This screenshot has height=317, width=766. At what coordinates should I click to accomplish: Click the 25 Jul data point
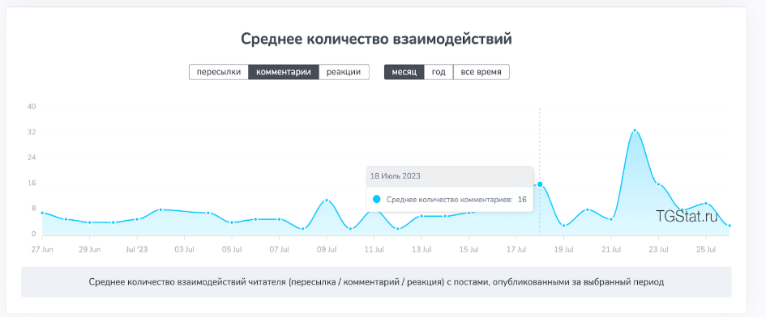705,203
